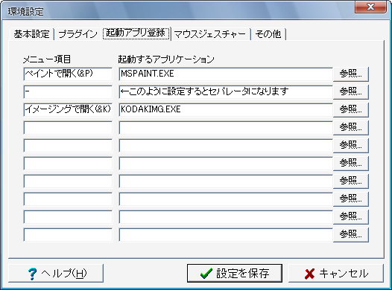Focus the ペイントで開く(&P) menu item field
The width and height of the screenshot is (392, 290).
(68, 74)
